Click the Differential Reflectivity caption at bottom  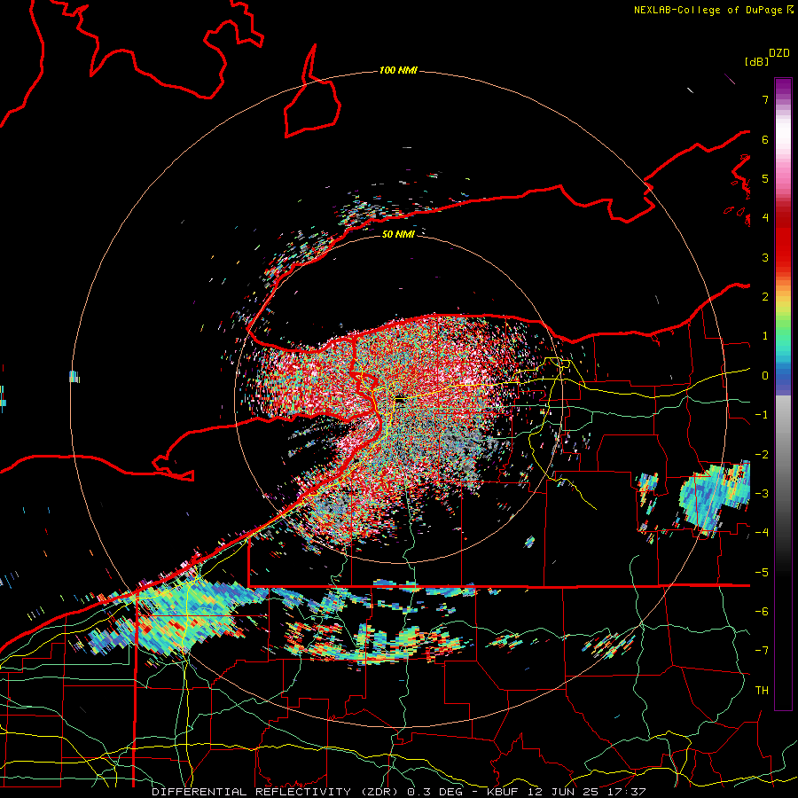(398, 792)
